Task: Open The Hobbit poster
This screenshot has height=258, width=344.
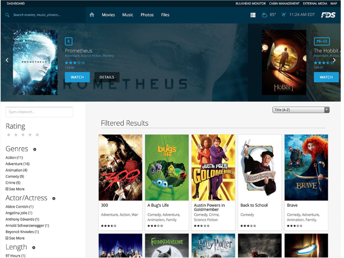Action: pyautogui.click(x=284, y=62)
